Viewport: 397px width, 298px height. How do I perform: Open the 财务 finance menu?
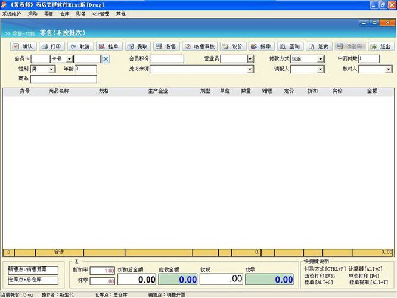tap(80, 14)
